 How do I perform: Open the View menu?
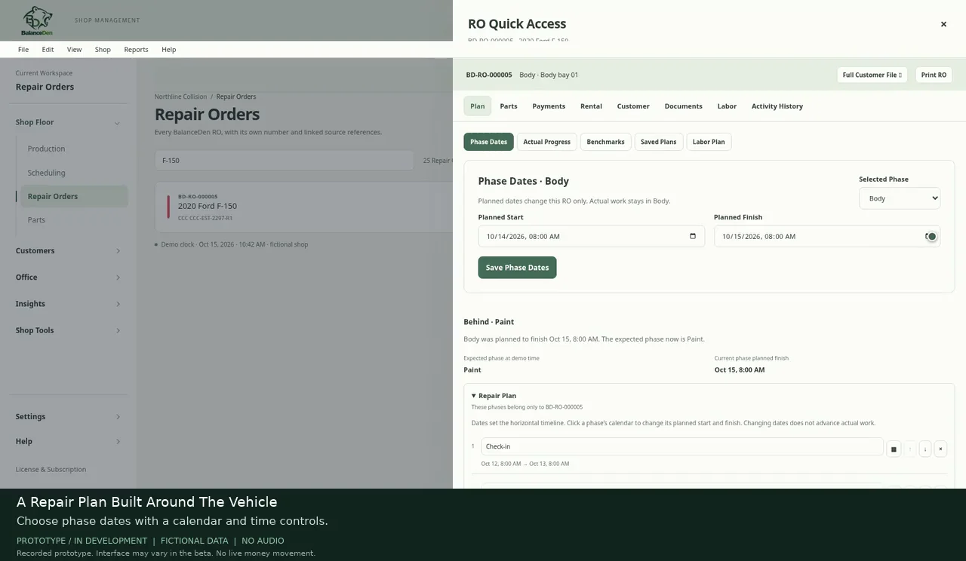[74, 49]
